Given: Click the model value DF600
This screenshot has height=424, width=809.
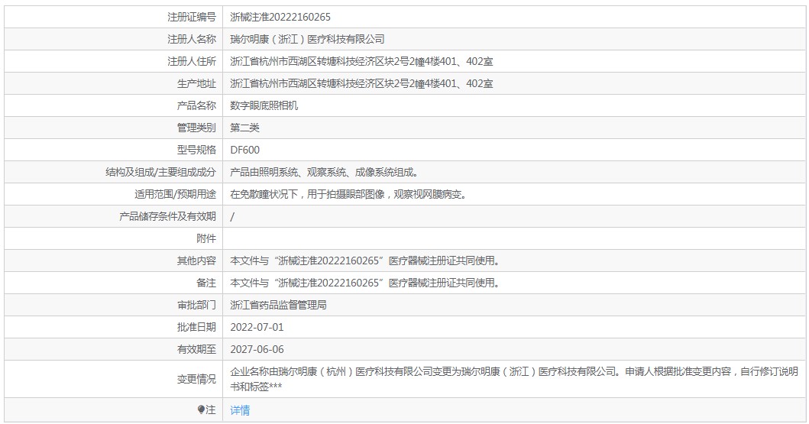Looking at the screenshot, I should 245,150.
